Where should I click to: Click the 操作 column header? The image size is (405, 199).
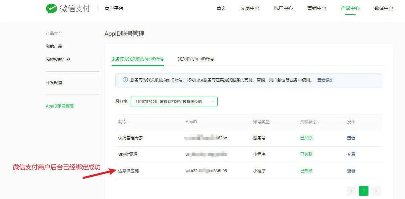(x=351, y=122)
